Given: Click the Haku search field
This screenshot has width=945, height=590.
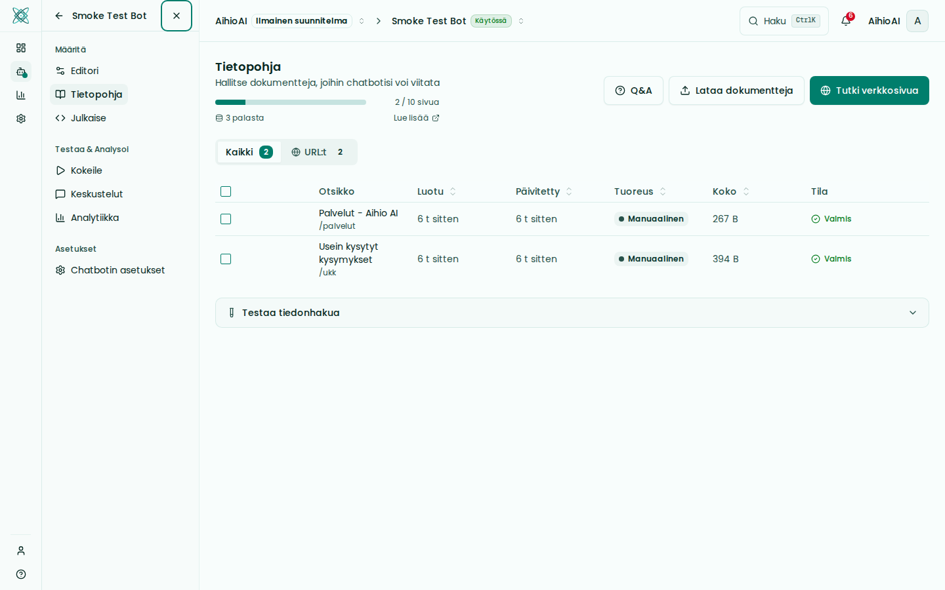Looking at the screenshot, I should pyautogui.click(x=784, y=21).
